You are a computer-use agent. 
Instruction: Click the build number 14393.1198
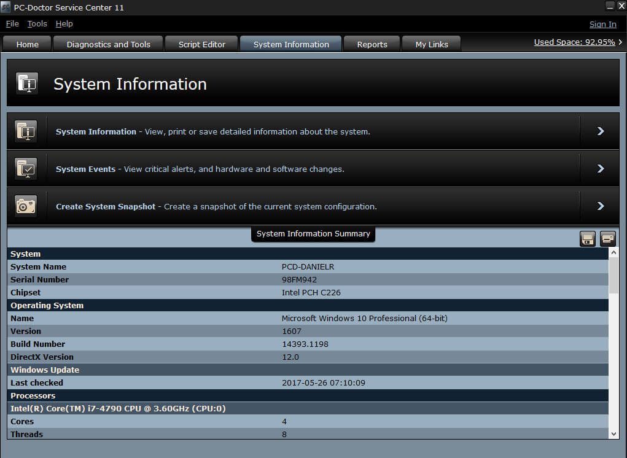[305, 344]
